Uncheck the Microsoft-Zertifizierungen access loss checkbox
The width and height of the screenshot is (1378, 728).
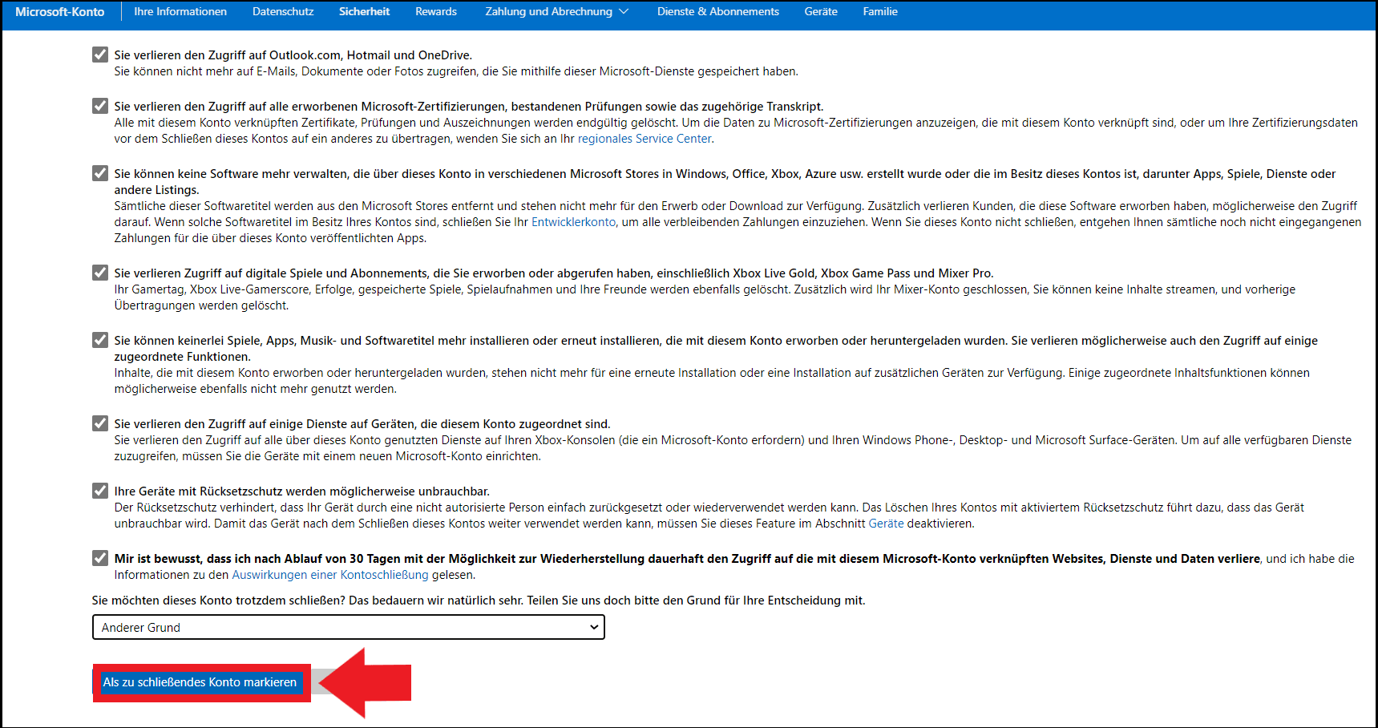[x=100, y=106]
